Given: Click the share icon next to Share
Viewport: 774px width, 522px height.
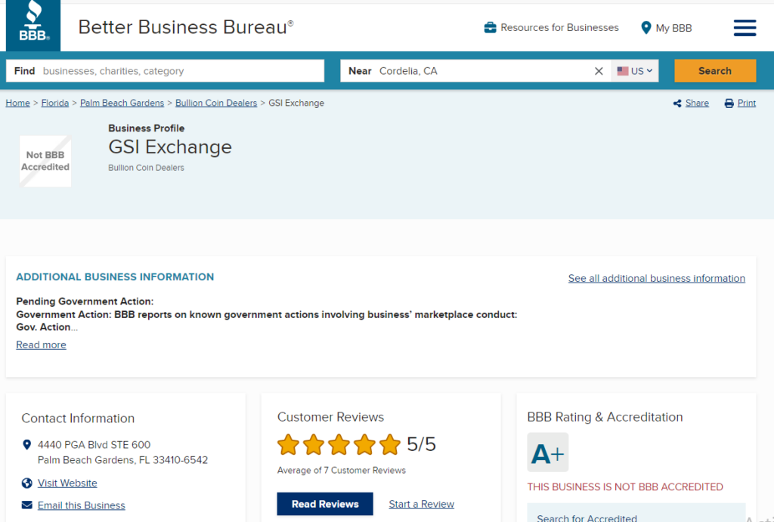Looking at the screenshot, I should 677,103.
